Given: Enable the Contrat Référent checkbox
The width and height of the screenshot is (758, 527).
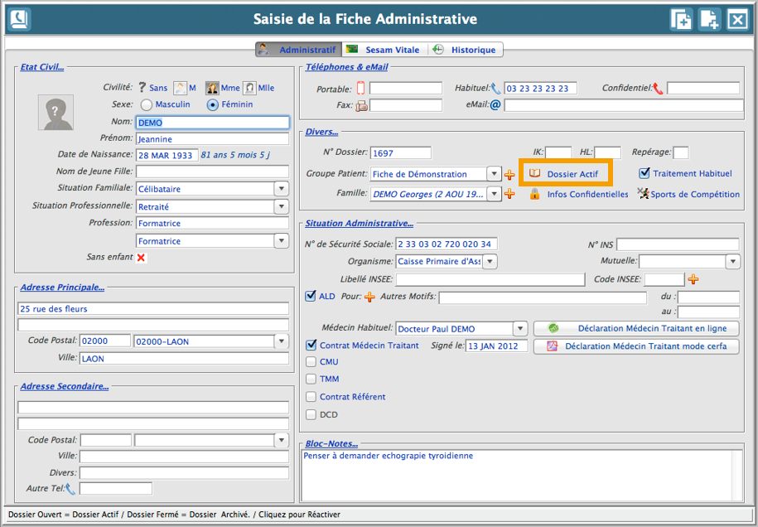Looking at the screenshot, I should (311, 397).
